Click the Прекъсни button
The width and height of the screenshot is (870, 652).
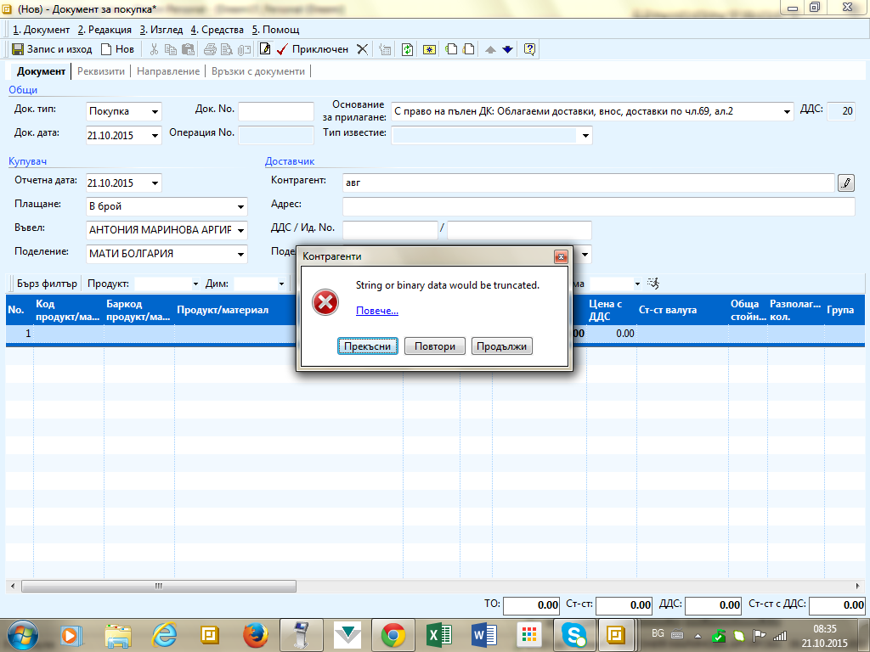(367, 346)
